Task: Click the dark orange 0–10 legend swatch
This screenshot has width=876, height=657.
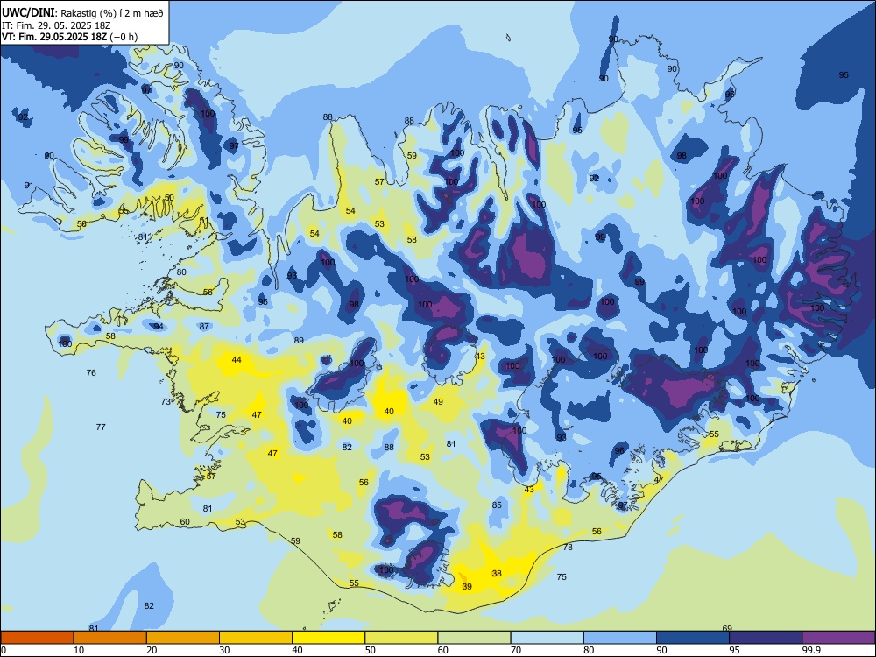Action: [x=37, y=638]
